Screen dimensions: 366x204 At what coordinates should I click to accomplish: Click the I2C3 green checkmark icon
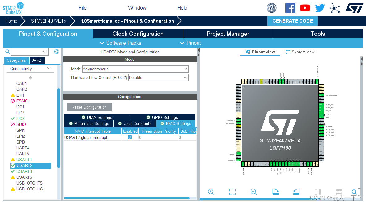[x=13, y=119]
